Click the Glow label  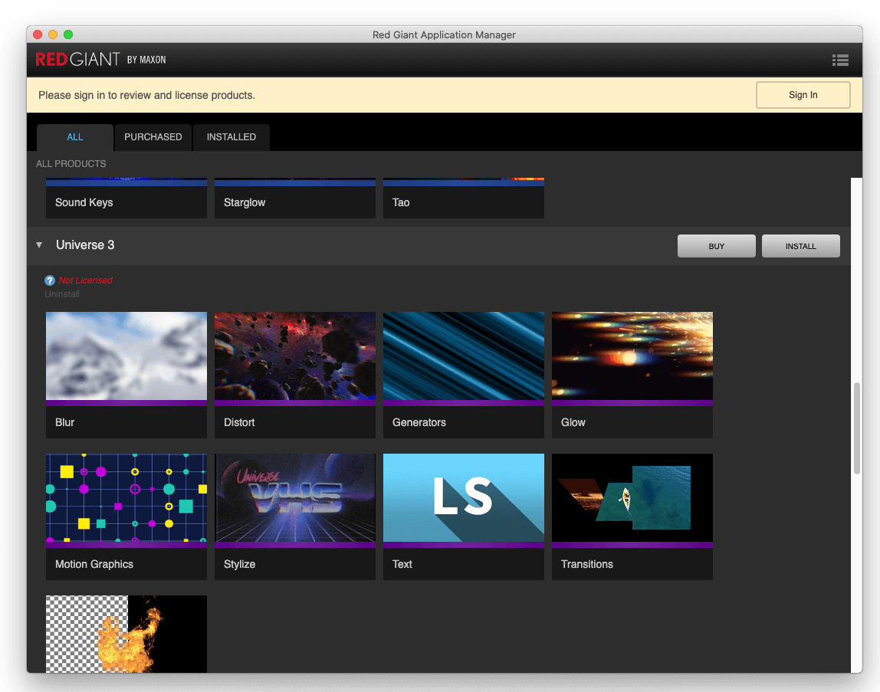[x=573, y=422]
